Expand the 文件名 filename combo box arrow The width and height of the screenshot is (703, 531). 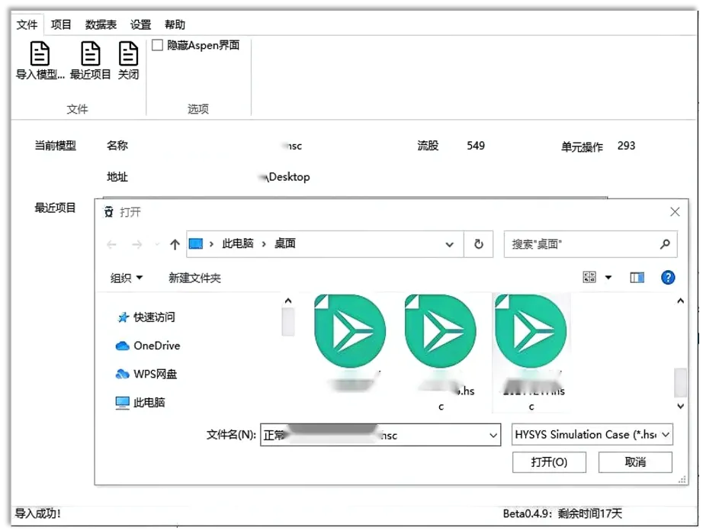[x=493, y=435]
